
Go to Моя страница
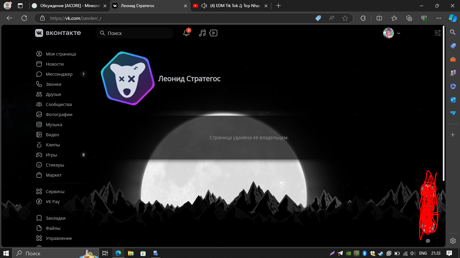coord(61,54)
